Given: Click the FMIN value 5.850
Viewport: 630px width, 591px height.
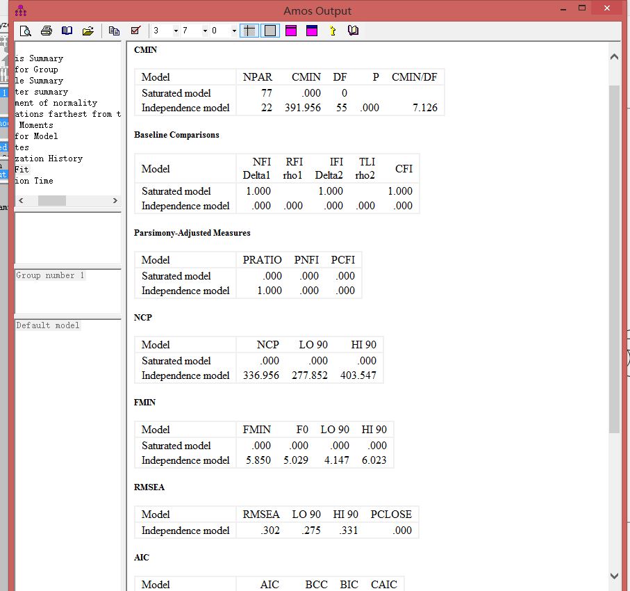Looking at the screenshot, I should (x=258, y=460).
